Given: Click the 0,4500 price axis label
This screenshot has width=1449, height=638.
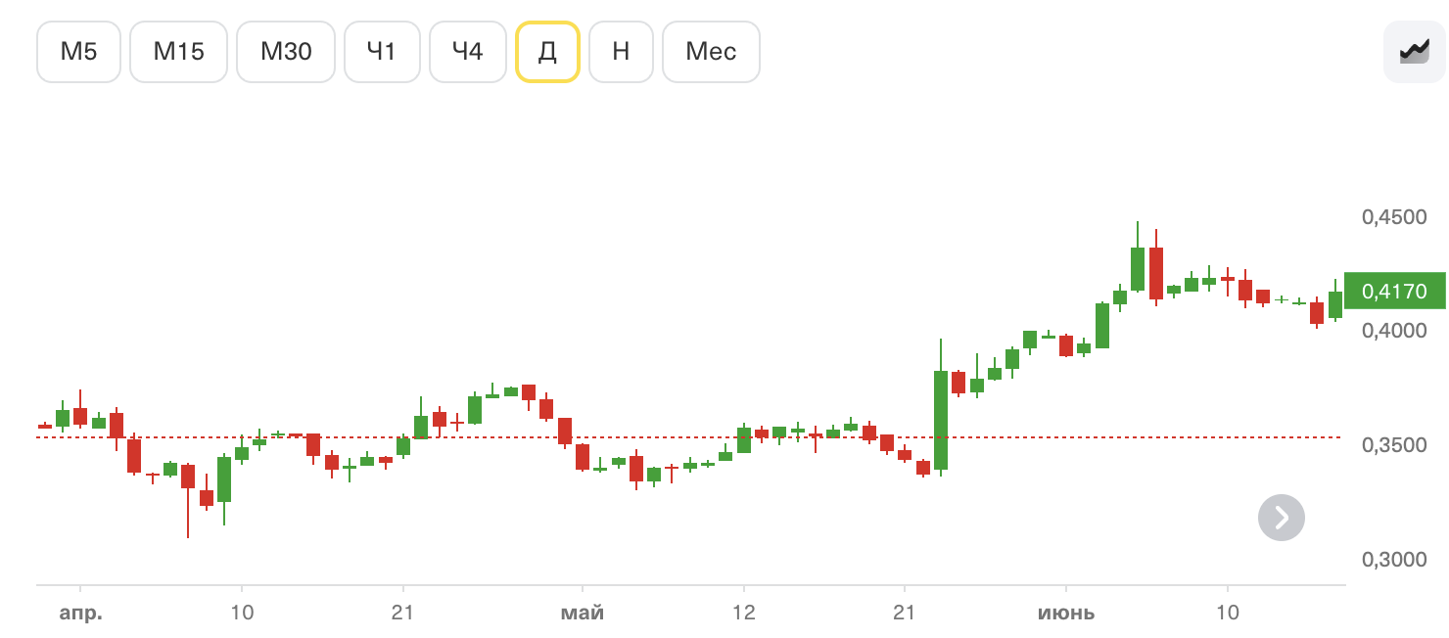Looking at the screenshot, I should 1394,216.
